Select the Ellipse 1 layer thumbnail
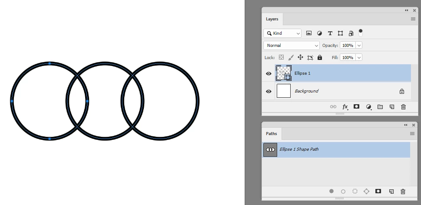421x205 pixels. pos(284,73)
